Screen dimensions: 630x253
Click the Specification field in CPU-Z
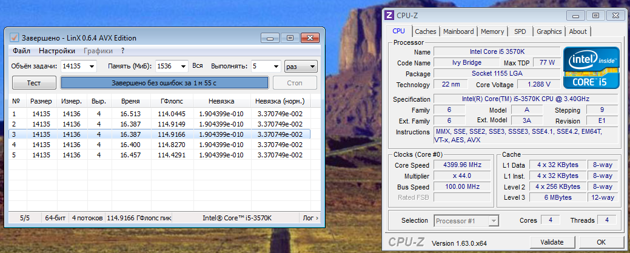[526, 99]
